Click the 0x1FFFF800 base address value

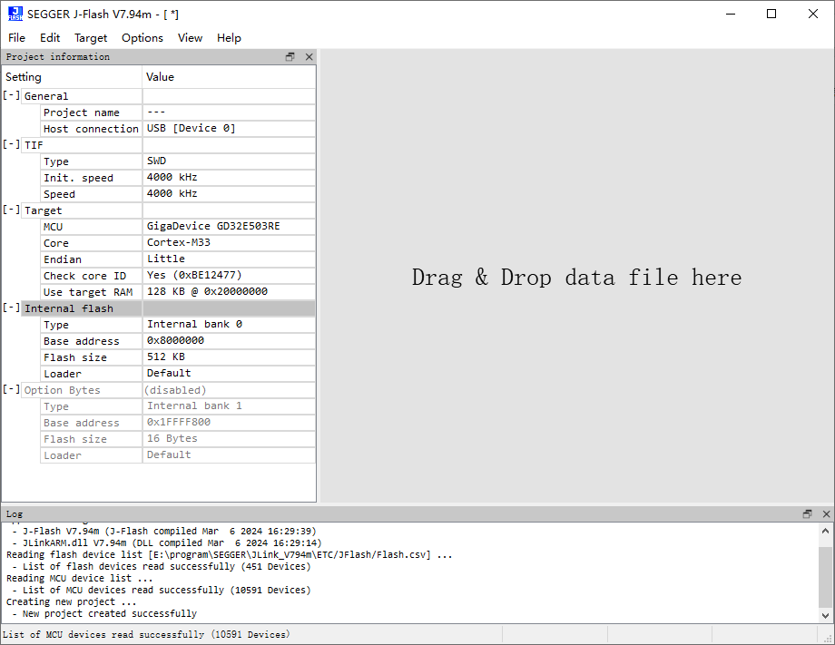pyautogui.click(x=179, y=422)
